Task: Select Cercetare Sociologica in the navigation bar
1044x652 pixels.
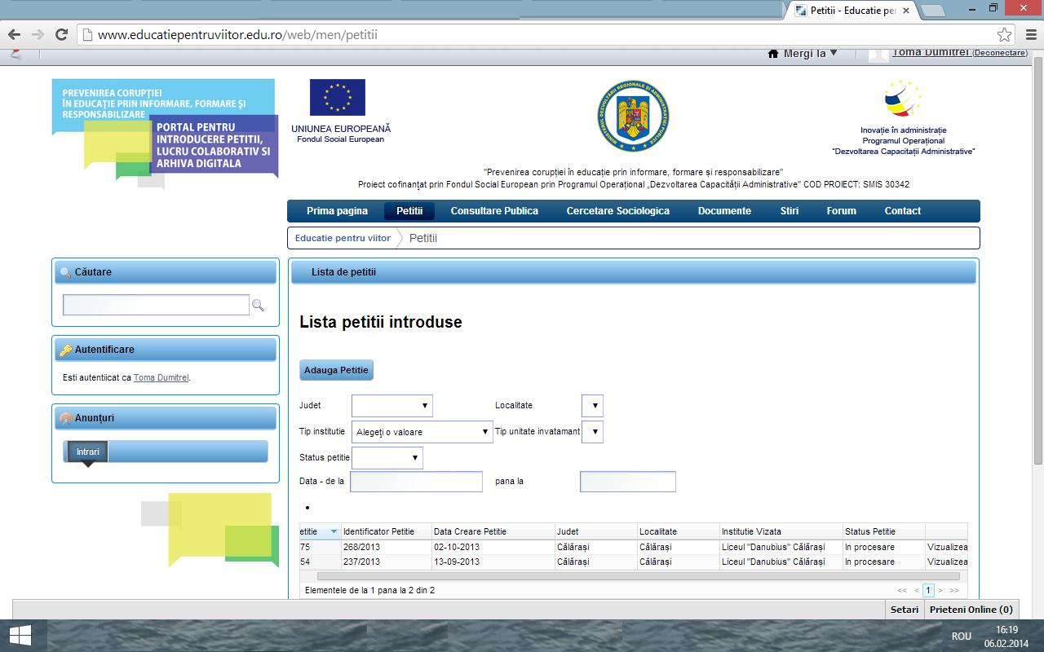Action: [617, 211]
